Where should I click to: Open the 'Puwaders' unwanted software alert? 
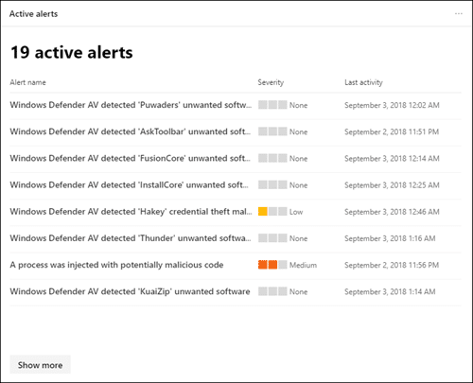[131, 105]
